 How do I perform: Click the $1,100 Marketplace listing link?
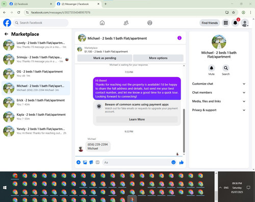(x=106, y=52)
